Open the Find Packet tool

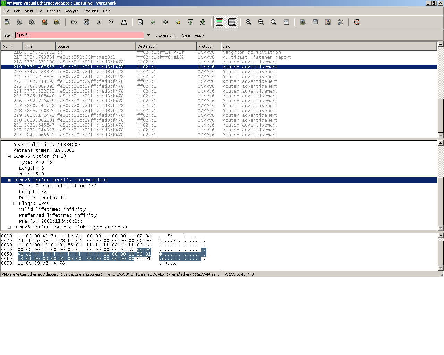click(x=140, y=22)
